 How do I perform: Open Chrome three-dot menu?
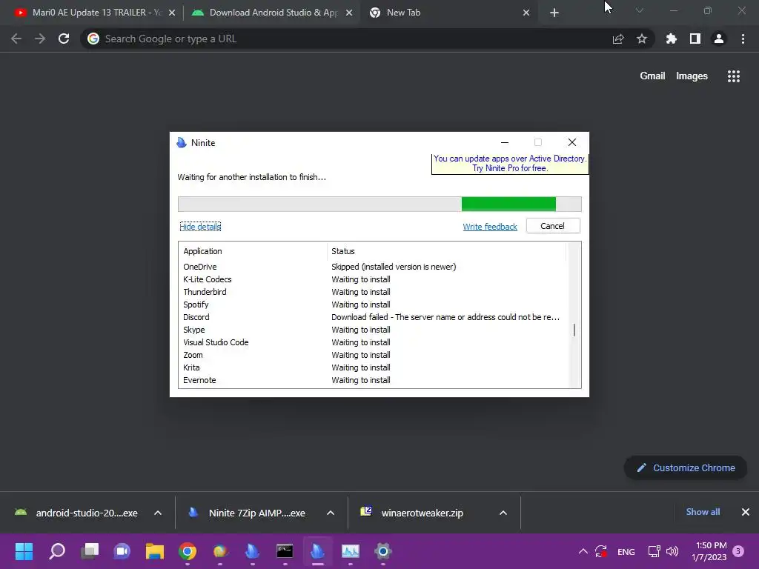coord(743,39)
